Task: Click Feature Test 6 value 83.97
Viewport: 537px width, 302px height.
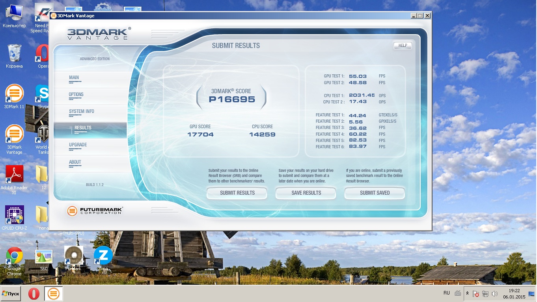Action: (358, 147)
